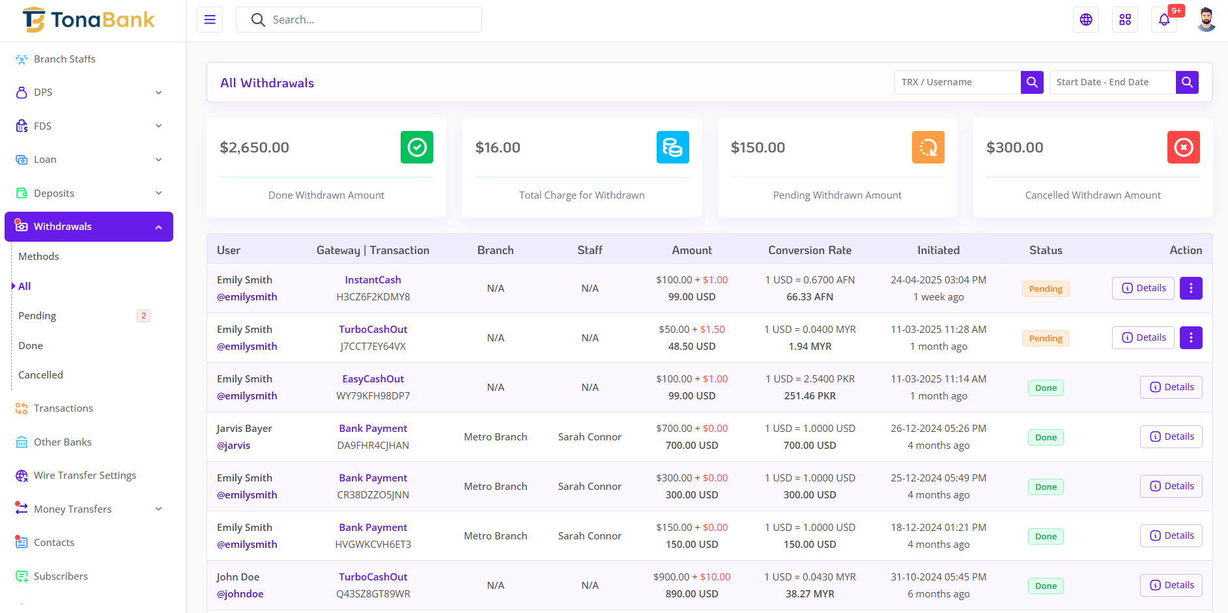Open three-dot menu for InstantCash withdrawal
The height and width of the screenshot is (613, 1228).
(1191, 288)
